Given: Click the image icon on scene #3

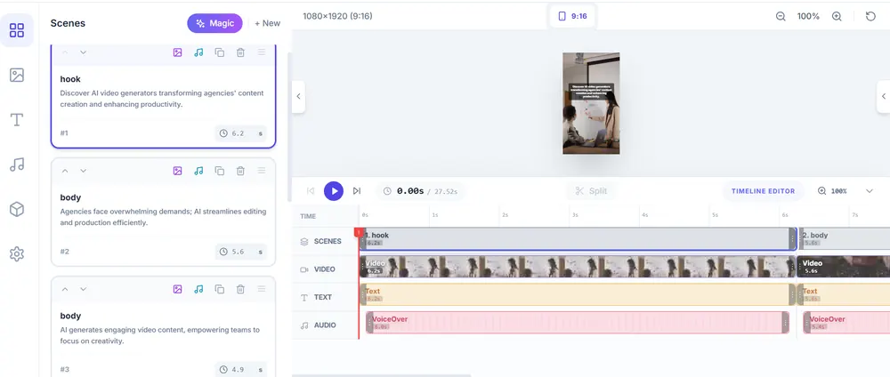Looking at the screenshot, I should coord(178,289).
